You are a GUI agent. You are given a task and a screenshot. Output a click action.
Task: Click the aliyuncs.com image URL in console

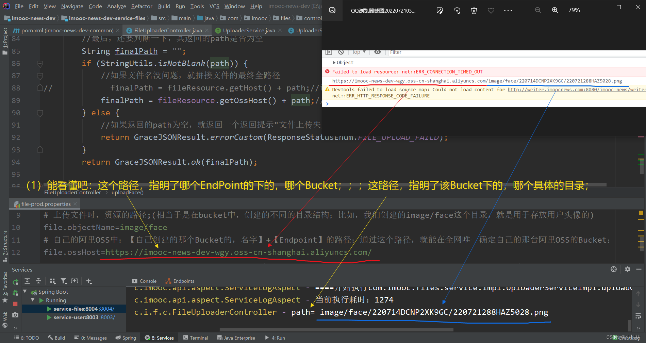point(477,81)
